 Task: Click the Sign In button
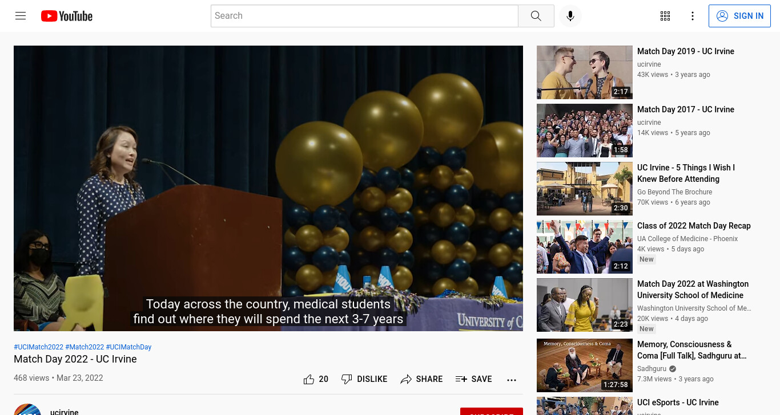(x=739, y=16)
